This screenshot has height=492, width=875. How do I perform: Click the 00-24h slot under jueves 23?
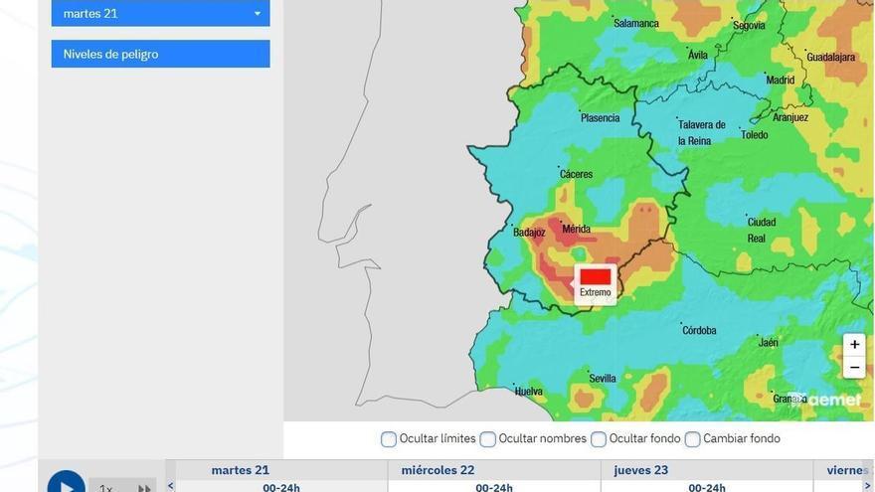tap(707, 487)
